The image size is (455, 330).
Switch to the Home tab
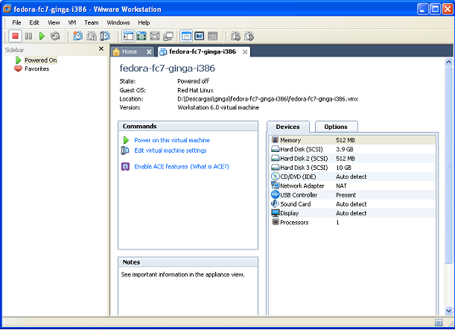(x=130, y=51)
